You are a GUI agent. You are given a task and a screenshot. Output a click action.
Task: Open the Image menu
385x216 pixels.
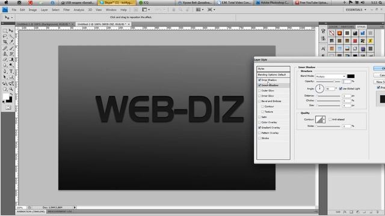pyautogui.click(x=32, y=10)
